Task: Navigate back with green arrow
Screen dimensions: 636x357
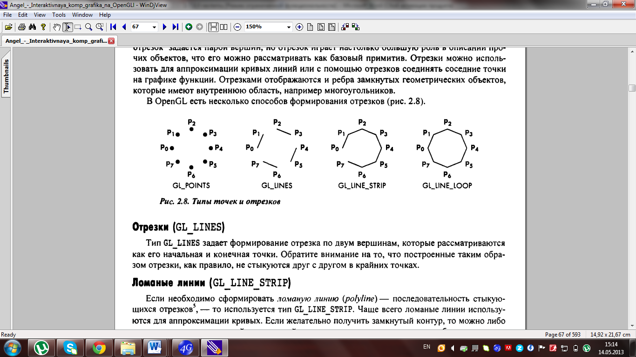Action: tap(189, 27)
